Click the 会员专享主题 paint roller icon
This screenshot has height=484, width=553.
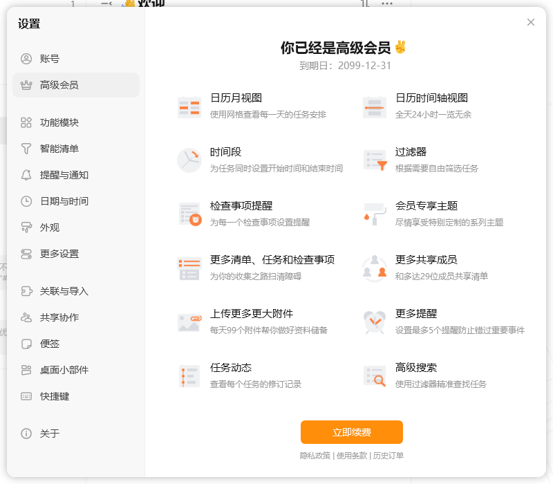click(x=374, y=214)
